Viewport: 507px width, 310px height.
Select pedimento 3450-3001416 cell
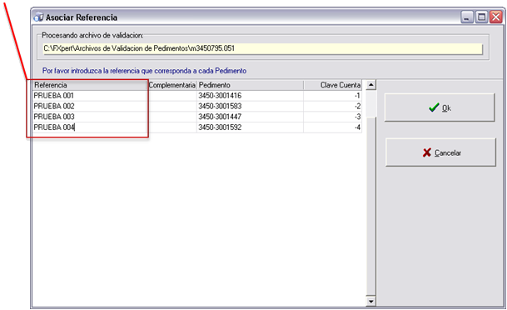[250, 96]
